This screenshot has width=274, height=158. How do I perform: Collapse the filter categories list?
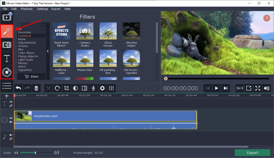[x=48, y=51]
